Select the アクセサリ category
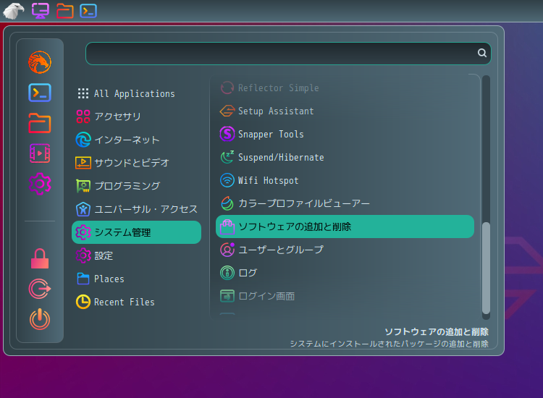Image resolution: width=543 pixels, height=398 pixels. 136,117
